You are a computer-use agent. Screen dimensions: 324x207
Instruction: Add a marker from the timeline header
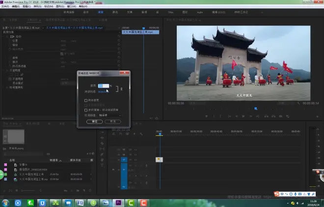pyautogui.click(x=135, y=134)
